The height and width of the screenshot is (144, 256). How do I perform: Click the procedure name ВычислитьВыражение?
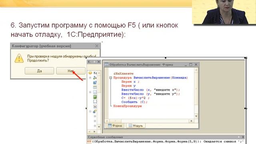[x=152, y=78]
